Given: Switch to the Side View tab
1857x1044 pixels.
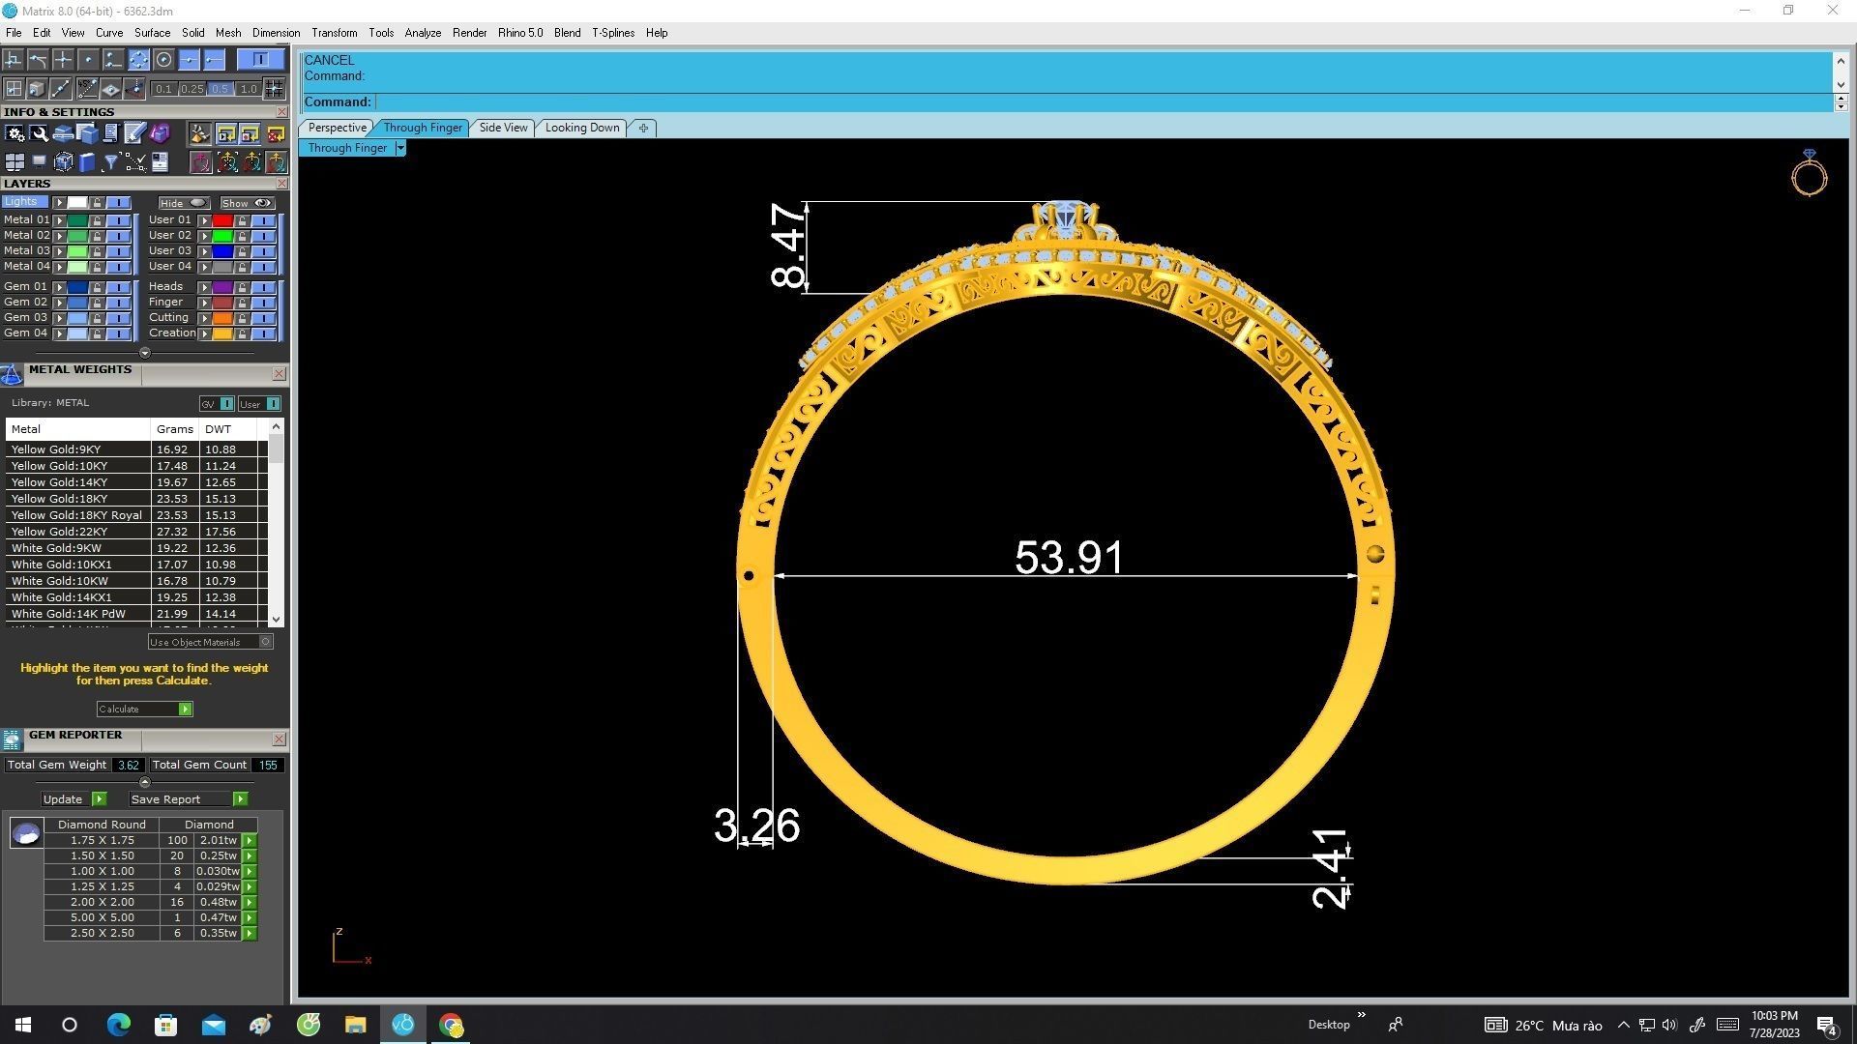Looking at the screenshot, I should (x=503, y=128).
